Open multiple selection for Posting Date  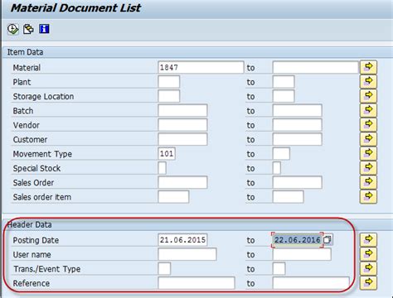coord(368,239)
